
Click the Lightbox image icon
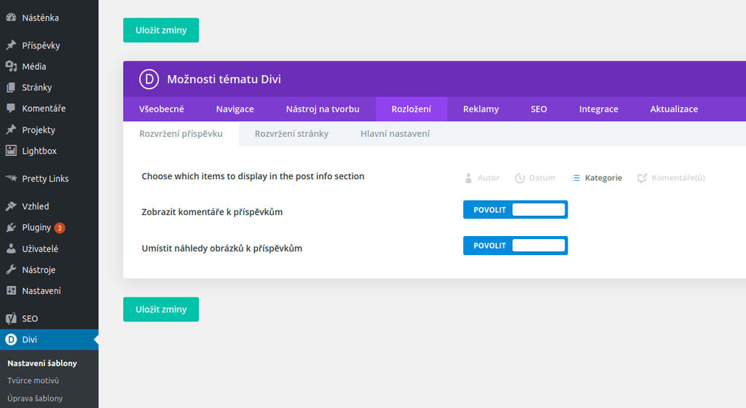pos(11,151)
